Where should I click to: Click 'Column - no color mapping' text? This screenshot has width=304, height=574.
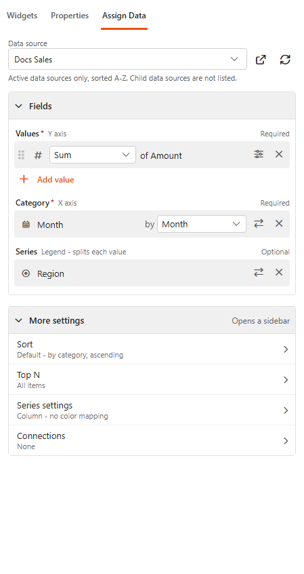click(x=62, y=416)
